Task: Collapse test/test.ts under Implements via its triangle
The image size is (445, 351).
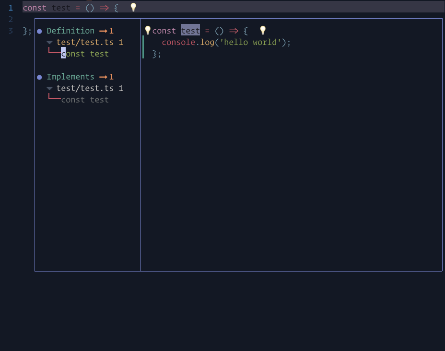Action: (49, 88)
